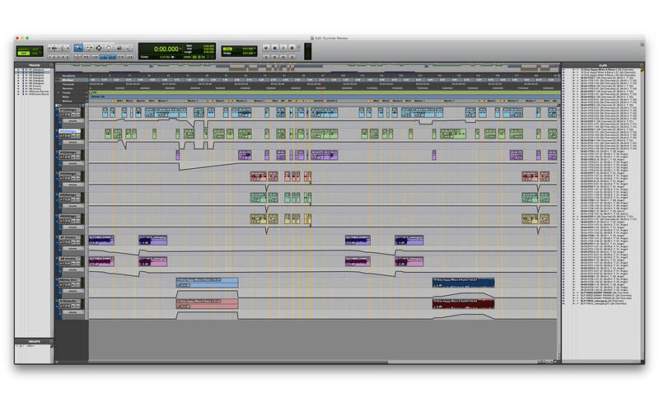
Task: Select the Trim tool
Action: point(90,48)
